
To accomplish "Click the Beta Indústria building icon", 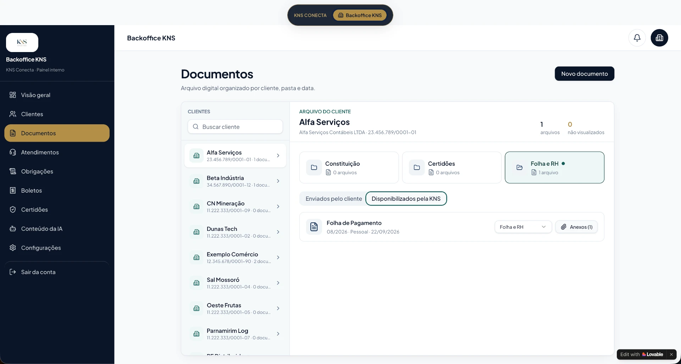I will (196, 181).
